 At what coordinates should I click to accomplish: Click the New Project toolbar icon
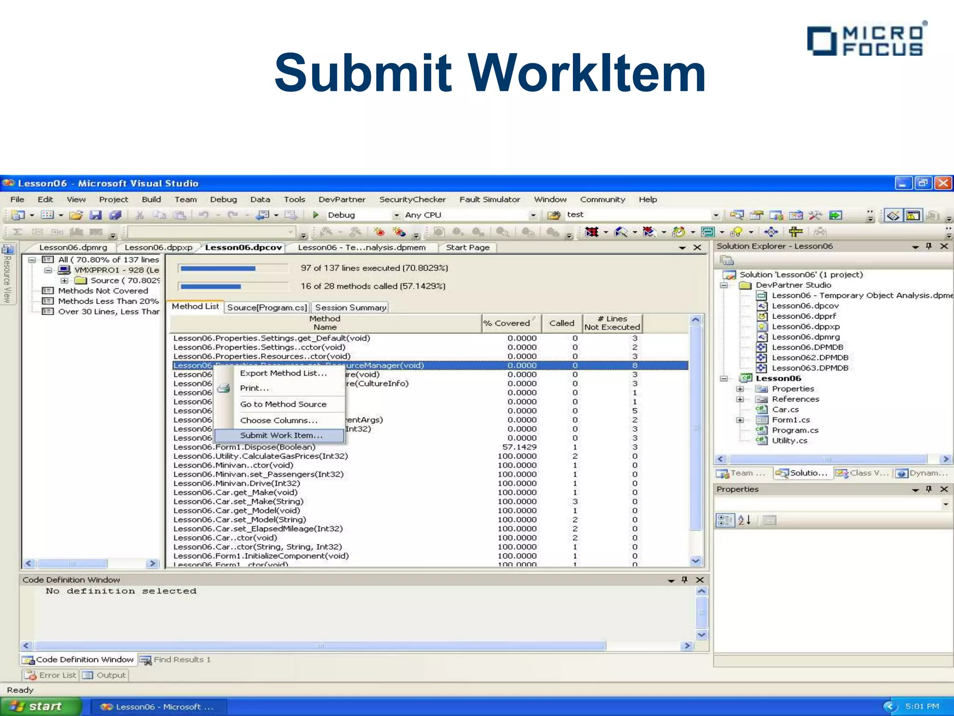[x=18, y=215]
